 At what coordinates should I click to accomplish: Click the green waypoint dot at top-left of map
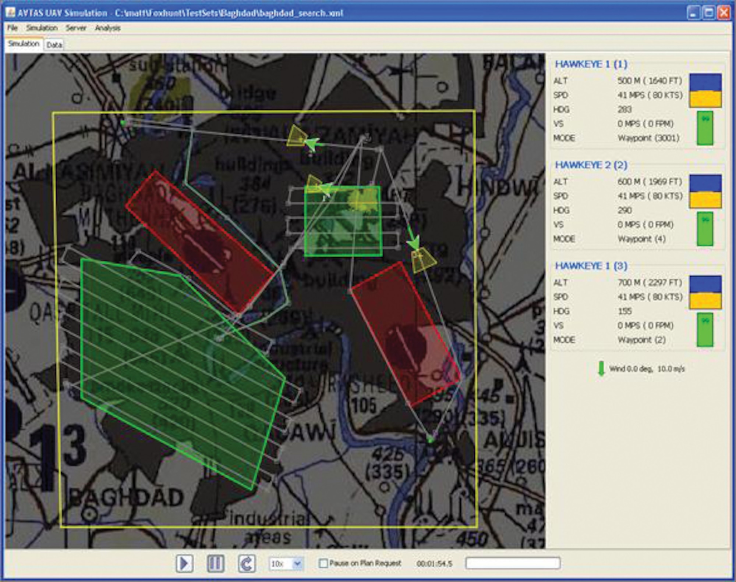[123, 123]
